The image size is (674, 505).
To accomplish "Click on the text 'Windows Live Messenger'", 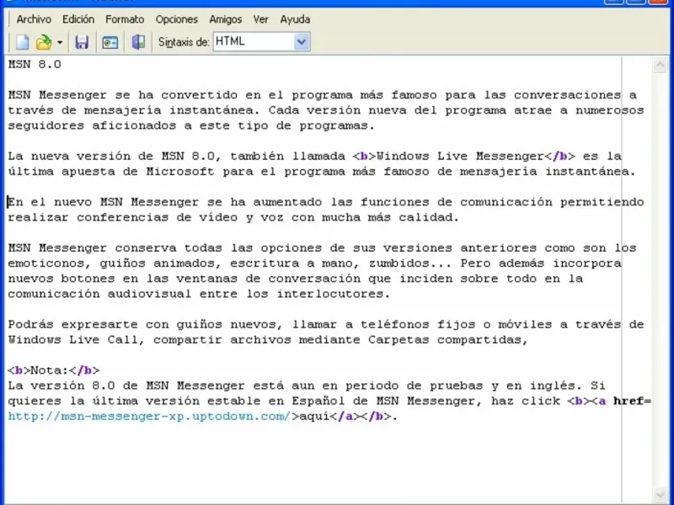I will tap(460, 156).
